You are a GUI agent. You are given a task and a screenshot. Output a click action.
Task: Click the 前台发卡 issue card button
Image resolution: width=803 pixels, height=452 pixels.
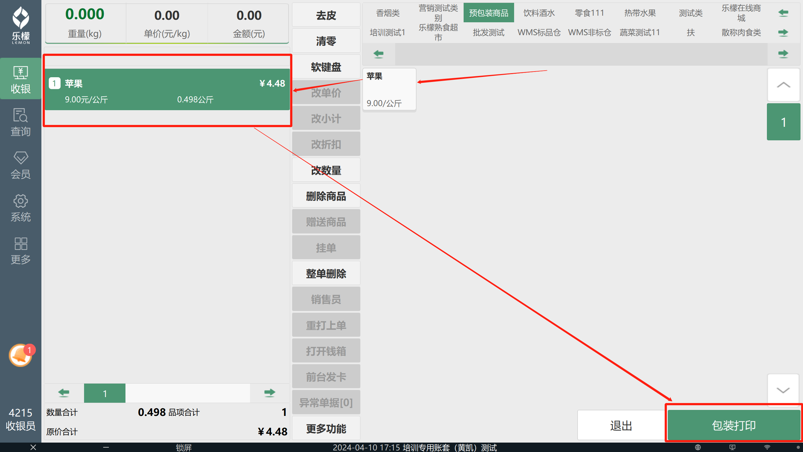pyautogui.click(x=326, y=377)
